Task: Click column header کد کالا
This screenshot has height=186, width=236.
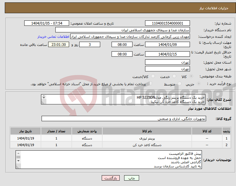Action: click(x=207, y=131)
